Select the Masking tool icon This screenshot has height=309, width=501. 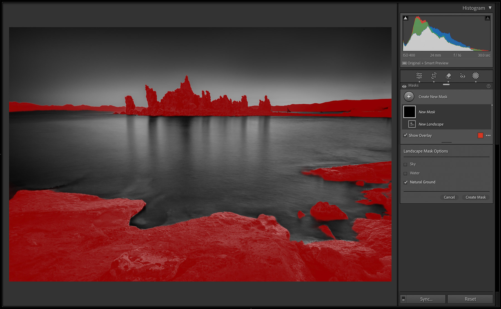[x=476, y=76]
